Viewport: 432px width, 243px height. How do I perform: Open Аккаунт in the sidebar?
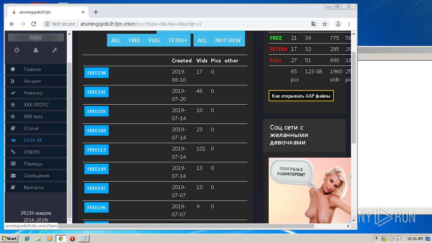click(36, 81)
